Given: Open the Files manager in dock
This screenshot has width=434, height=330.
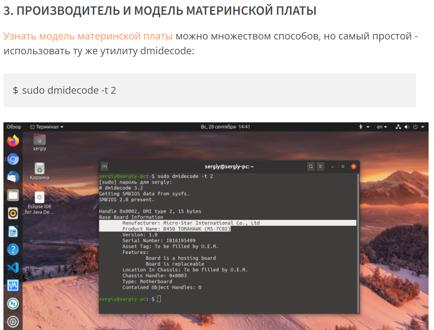Looking at the screenshot, I should point(13,195).
